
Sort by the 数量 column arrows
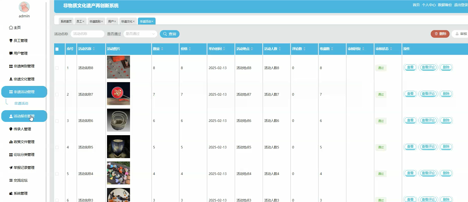click(162, 49)
